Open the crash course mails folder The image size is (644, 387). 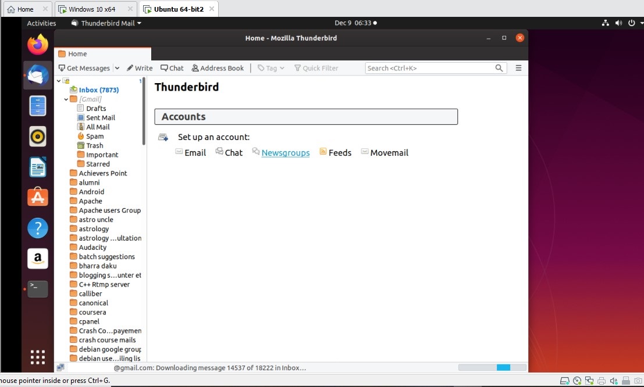tap(107, 340)
